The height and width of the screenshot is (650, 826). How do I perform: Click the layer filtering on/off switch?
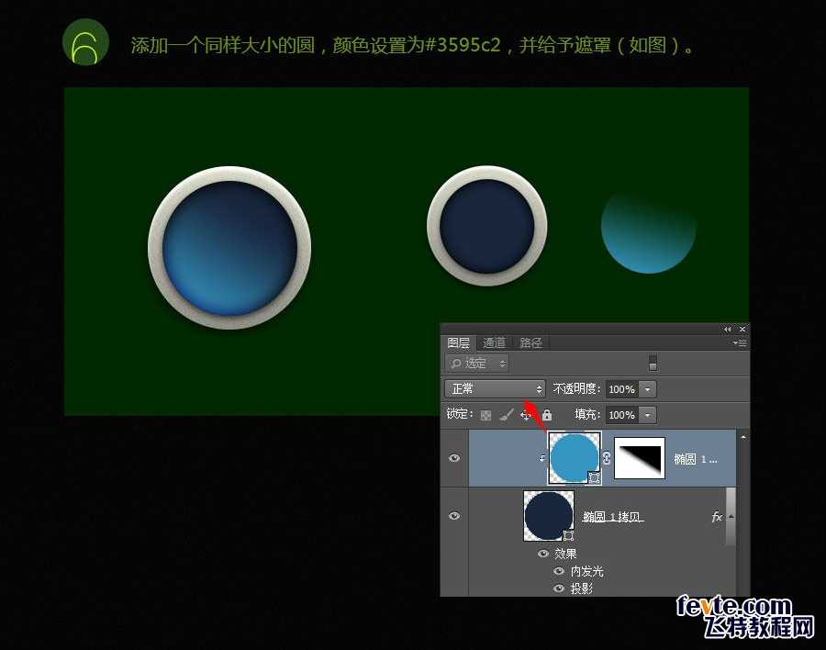(653, 363)
